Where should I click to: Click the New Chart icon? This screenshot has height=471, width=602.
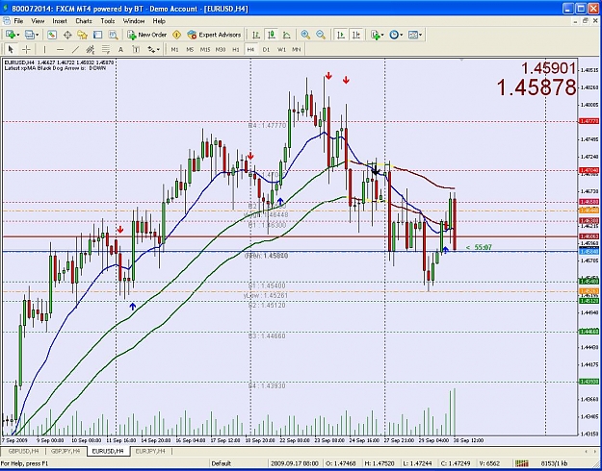tap(11, 35)
